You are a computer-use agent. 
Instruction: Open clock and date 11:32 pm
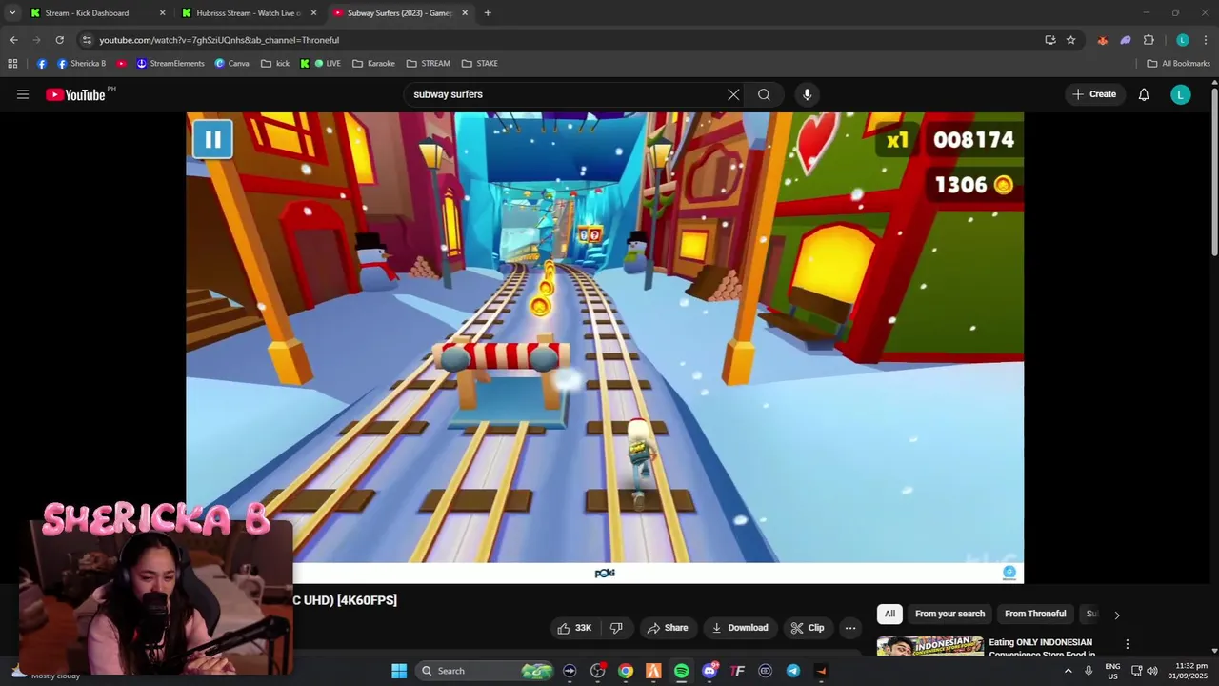1190,671
